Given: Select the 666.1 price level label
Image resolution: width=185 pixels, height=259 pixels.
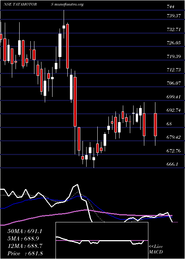Looking at the screenshot, I should [x=172, y=164].
